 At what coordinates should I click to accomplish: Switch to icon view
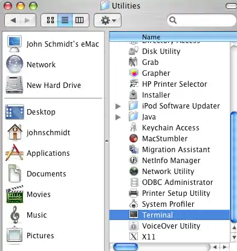pos(50,20)
